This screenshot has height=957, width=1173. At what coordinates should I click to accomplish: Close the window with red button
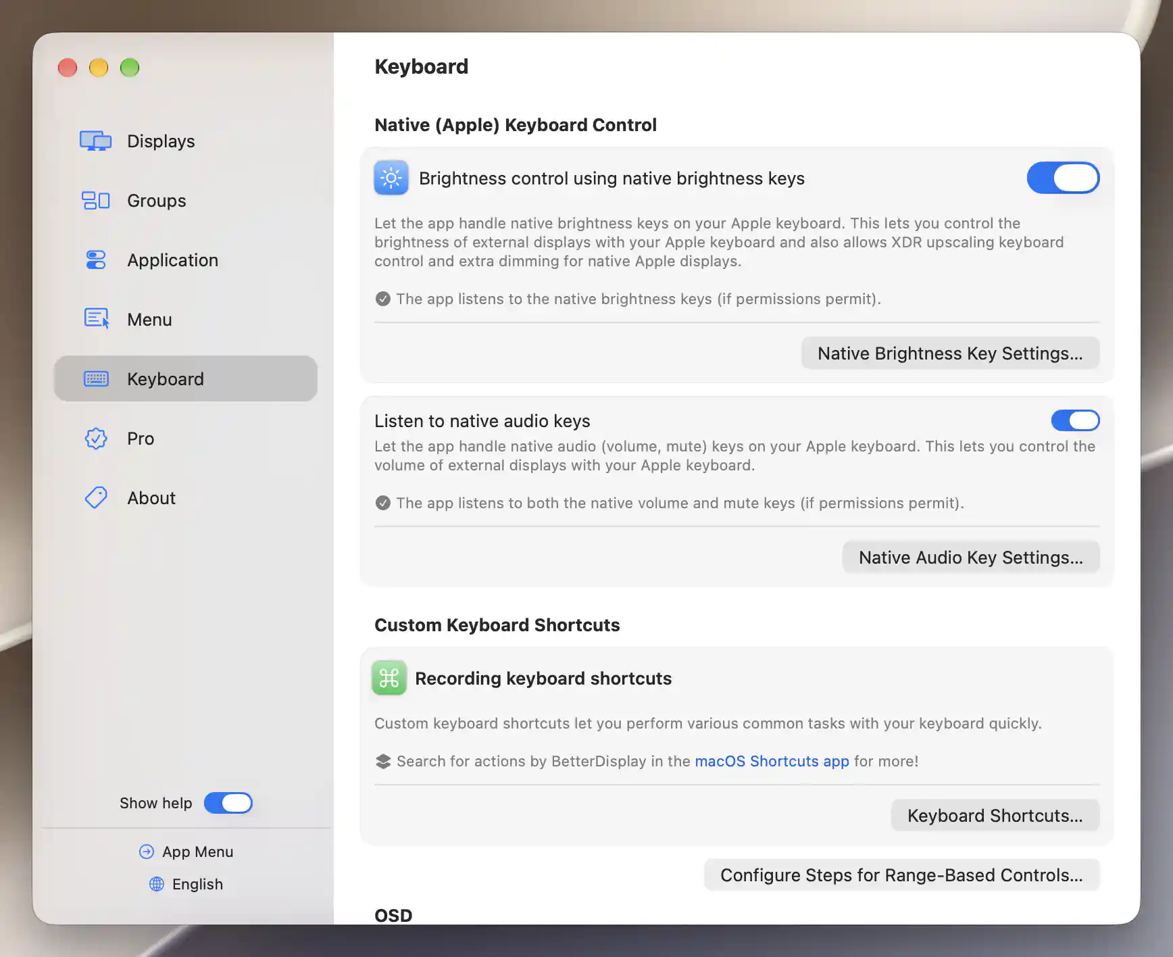68,68
